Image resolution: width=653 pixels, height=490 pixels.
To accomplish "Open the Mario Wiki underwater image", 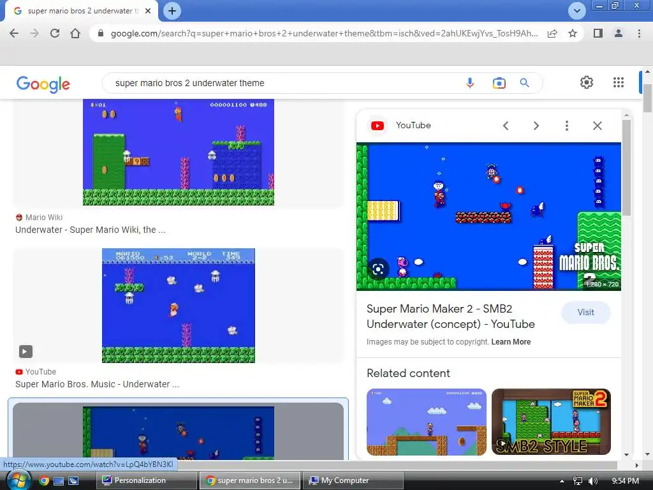I will pos(179,152).
